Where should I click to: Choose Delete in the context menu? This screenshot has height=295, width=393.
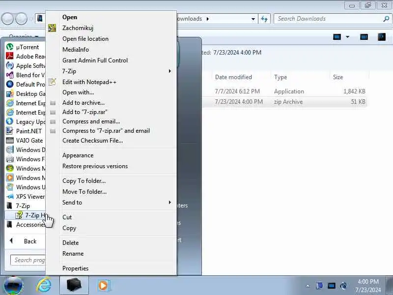click(70, 243)
